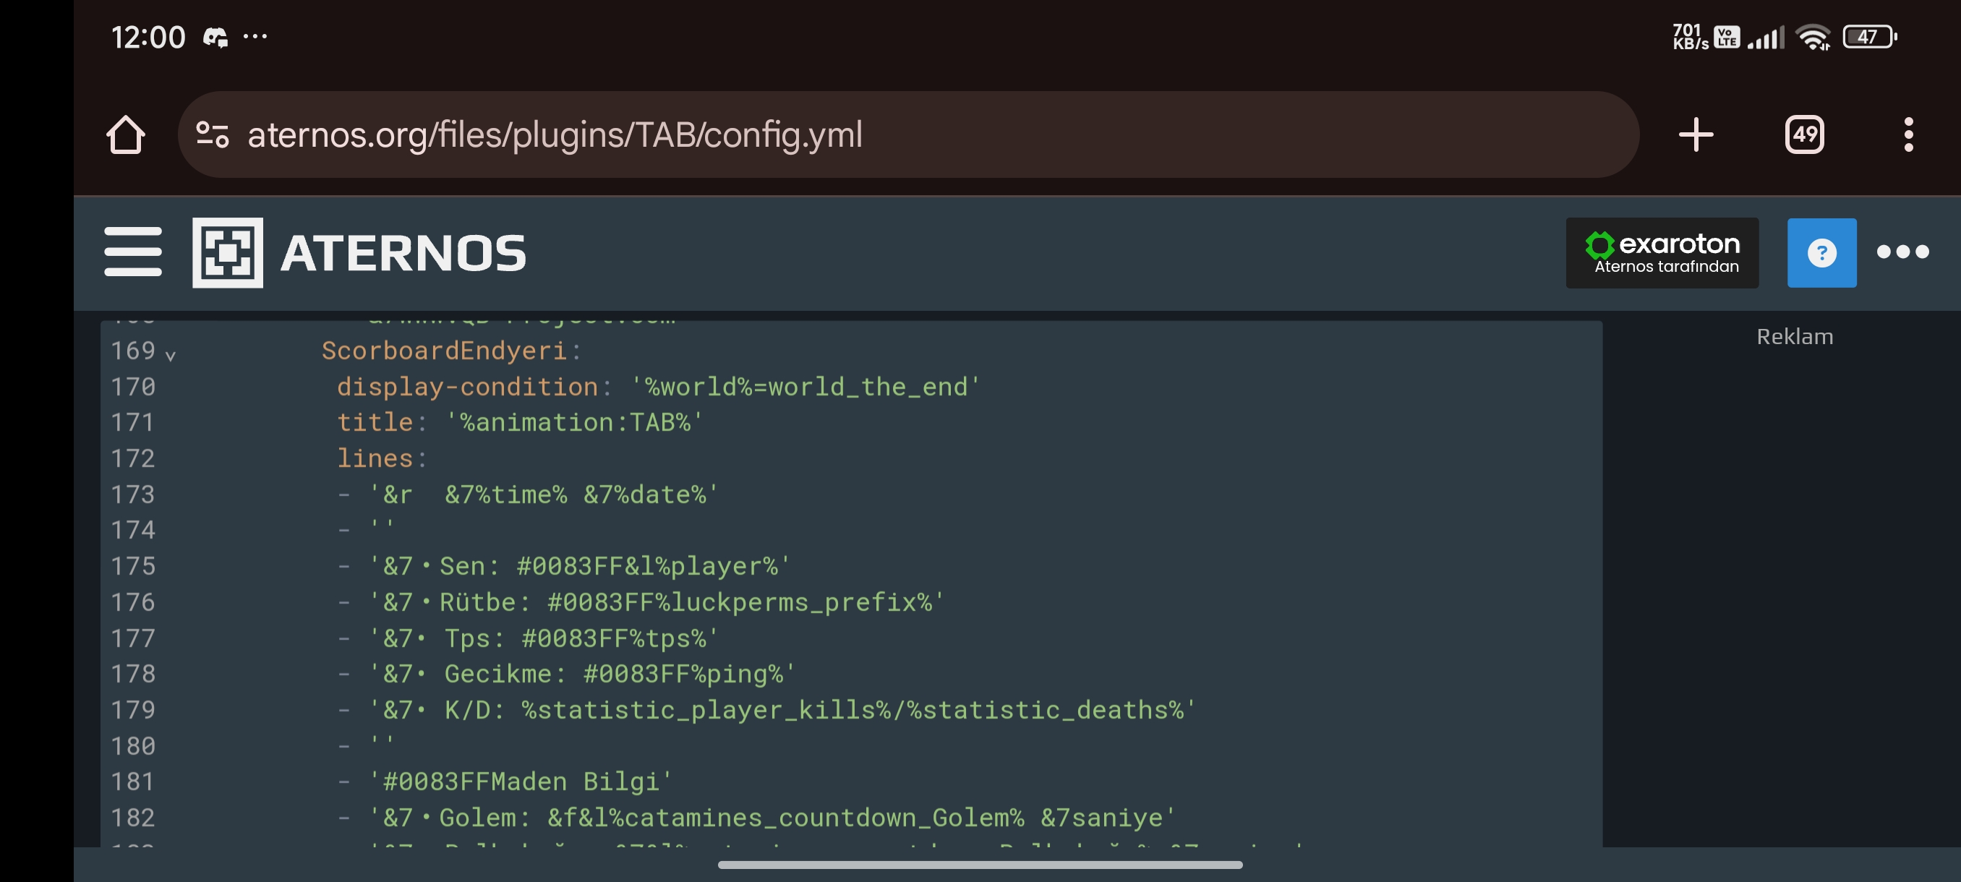Click the Reklam ad label
The height and width of the screenshot is (882, 1961).
coord(1794,336)
